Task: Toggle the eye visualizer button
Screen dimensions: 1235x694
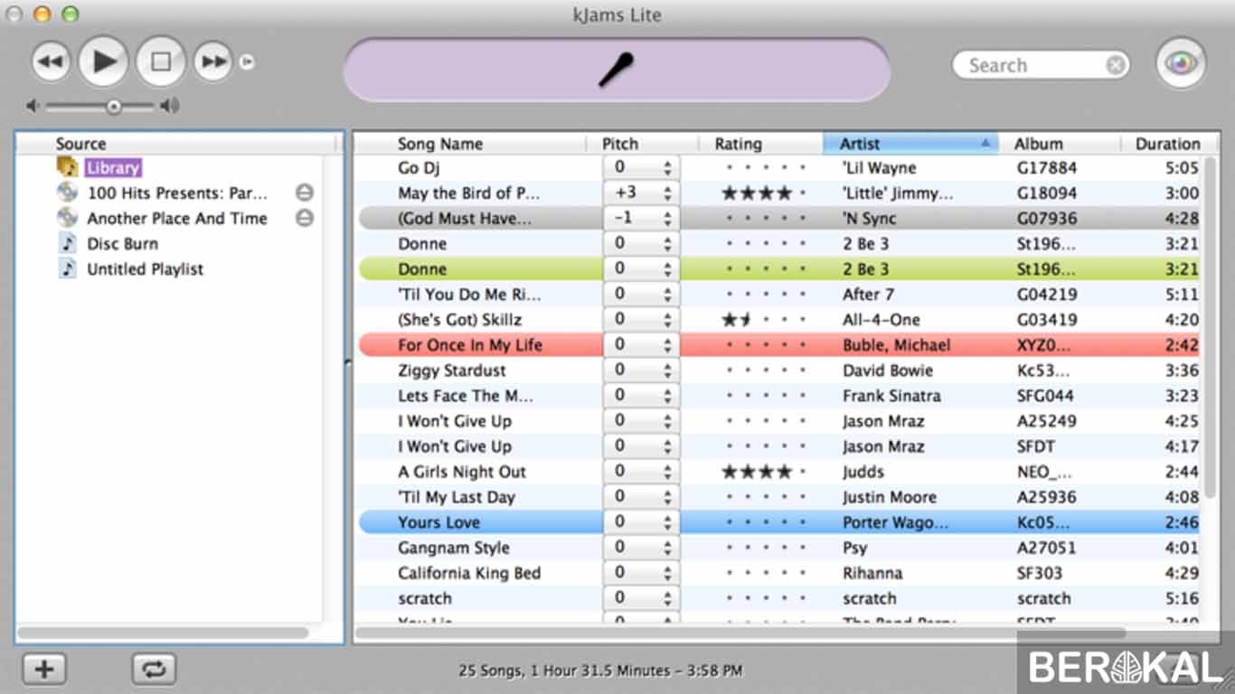Action: coord(1181,63)
